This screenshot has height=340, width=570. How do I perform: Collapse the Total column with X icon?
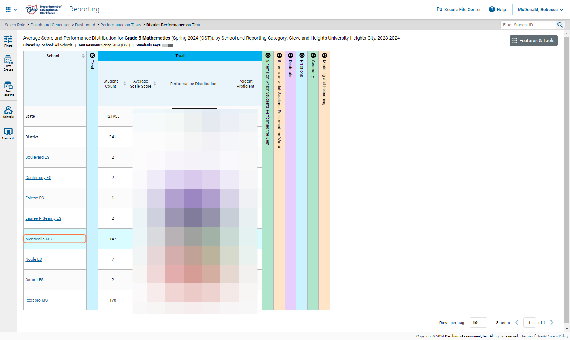click(92, 55)
